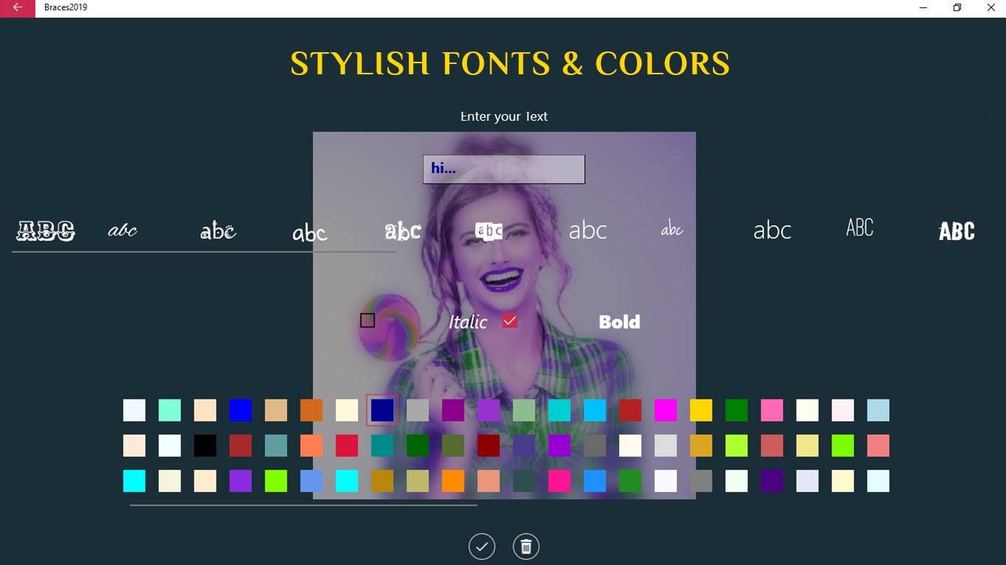
Task: Select the selected navy blue color swatch
Action: tap(382, 411)
